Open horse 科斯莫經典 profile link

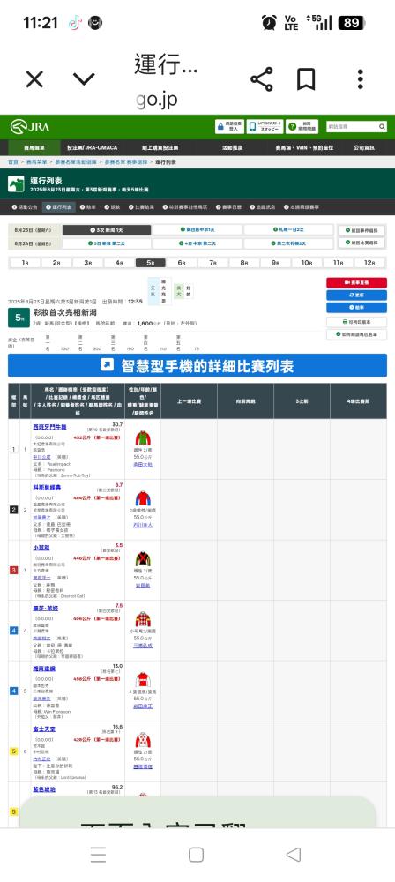pos(47,487)
